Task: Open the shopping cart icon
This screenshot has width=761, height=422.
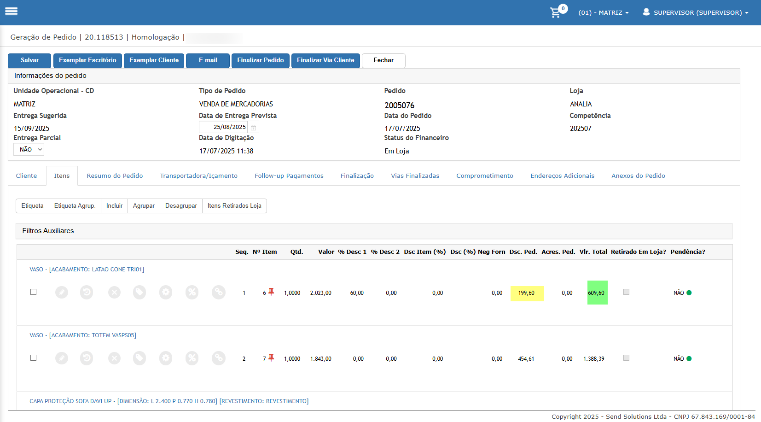Action: (x=556, y=12)
